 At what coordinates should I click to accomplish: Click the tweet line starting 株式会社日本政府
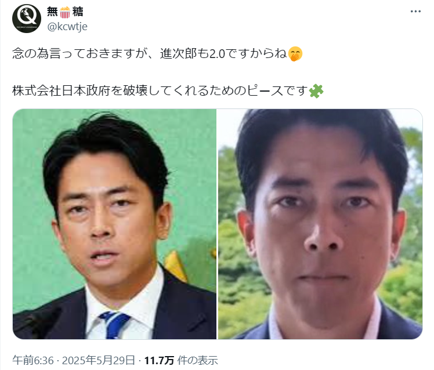pyautogui.click(x=168, y=90)
